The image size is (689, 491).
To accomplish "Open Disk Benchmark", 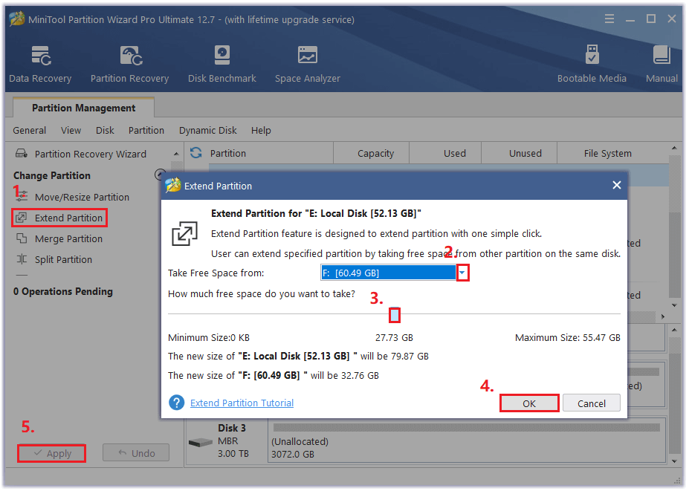I will point(222,64).
